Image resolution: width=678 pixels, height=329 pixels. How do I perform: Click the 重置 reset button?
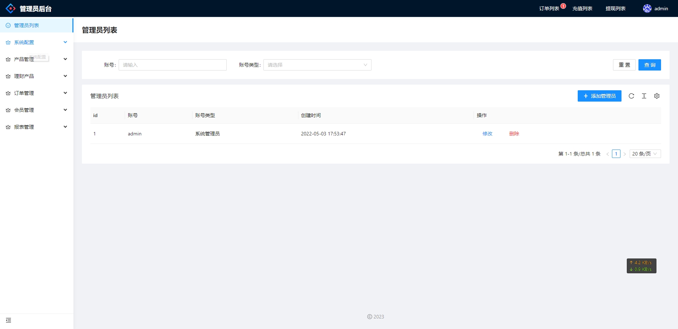pyautogui.click(x=624, y=65)
